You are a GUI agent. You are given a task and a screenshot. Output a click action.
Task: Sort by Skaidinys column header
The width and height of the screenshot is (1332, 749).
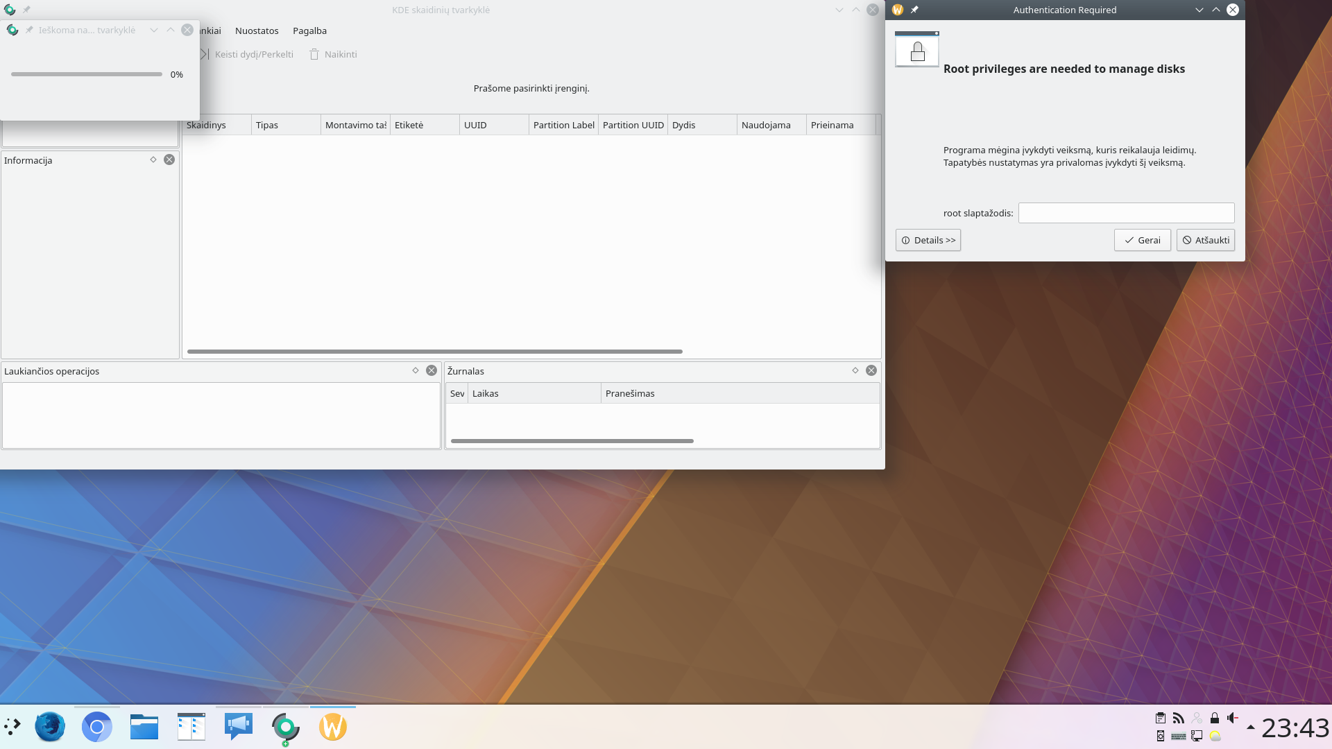(x=216, y=125)
